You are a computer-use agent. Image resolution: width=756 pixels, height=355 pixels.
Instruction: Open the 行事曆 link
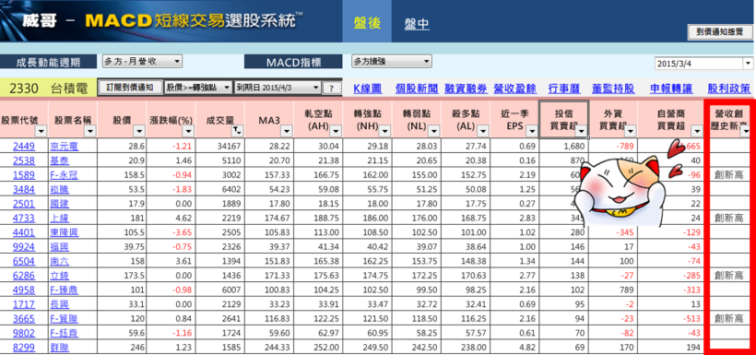564,89
